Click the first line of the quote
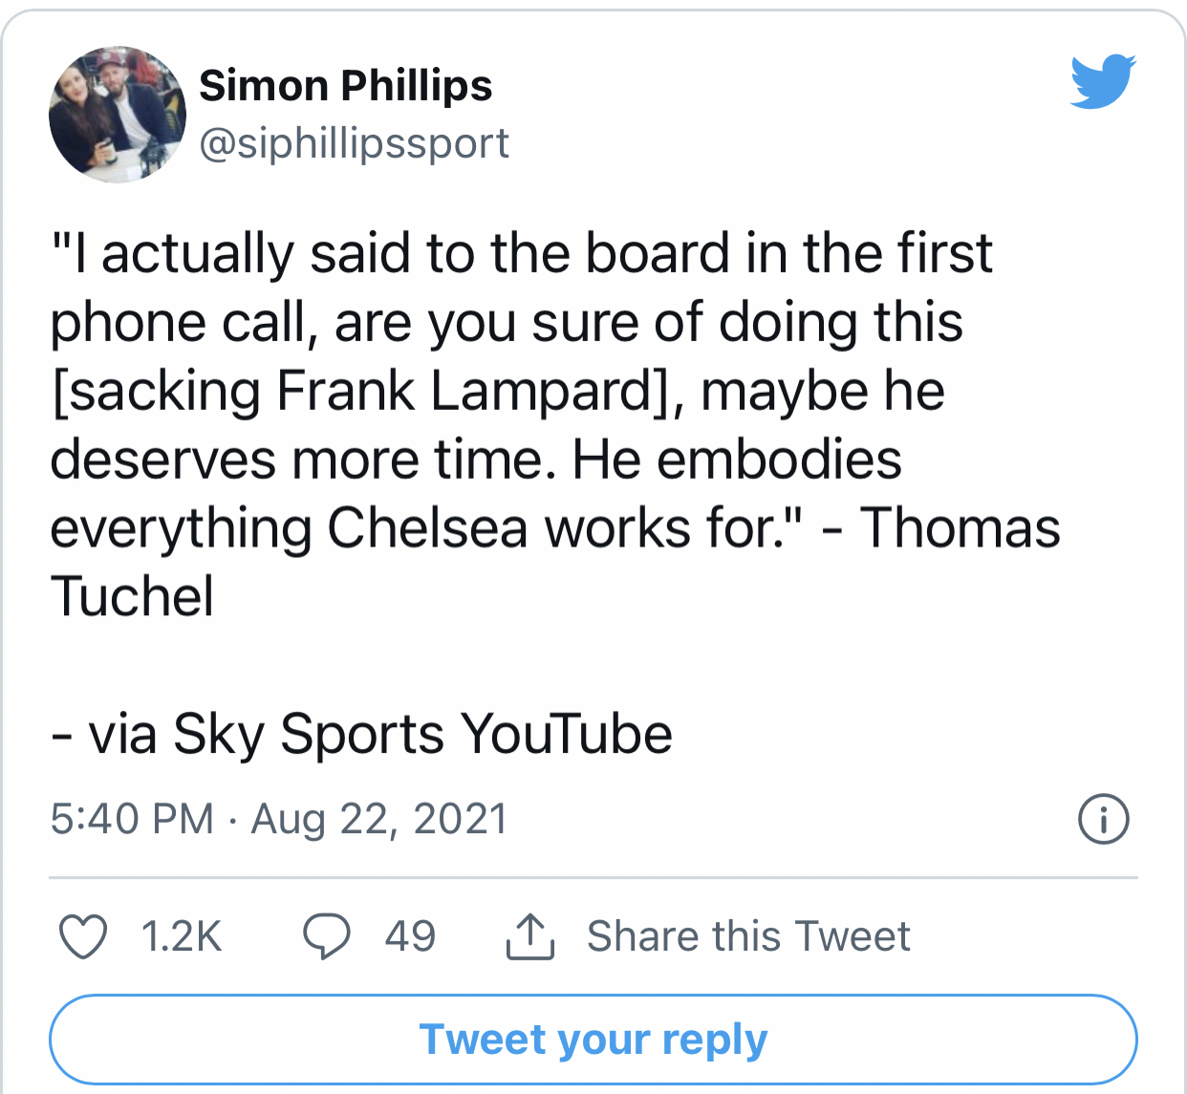The image size is (1187, 1094). [x=521, y=254]
